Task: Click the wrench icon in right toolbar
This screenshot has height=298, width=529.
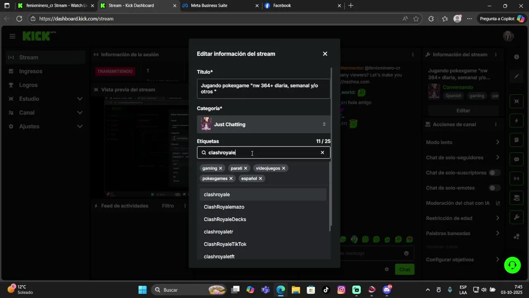Action: [517, 217]
